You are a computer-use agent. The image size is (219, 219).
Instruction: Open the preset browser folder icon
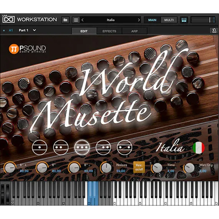tap(65, 20)
